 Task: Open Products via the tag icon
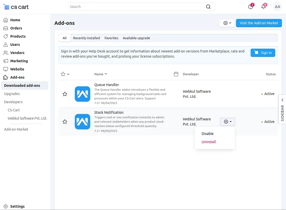(x=5, y=36)
